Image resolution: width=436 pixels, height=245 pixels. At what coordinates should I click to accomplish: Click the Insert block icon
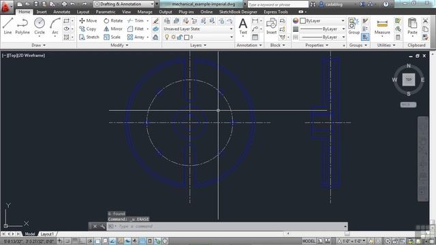(271, 26)
